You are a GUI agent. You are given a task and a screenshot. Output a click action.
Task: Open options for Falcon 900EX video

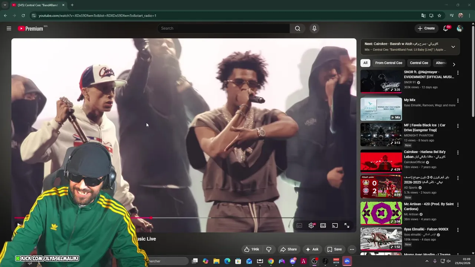[458, 230]
